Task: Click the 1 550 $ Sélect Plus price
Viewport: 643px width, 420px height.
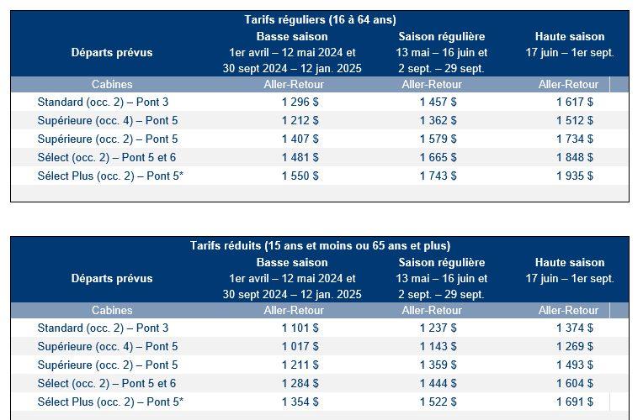Action: tap(300, 176)
